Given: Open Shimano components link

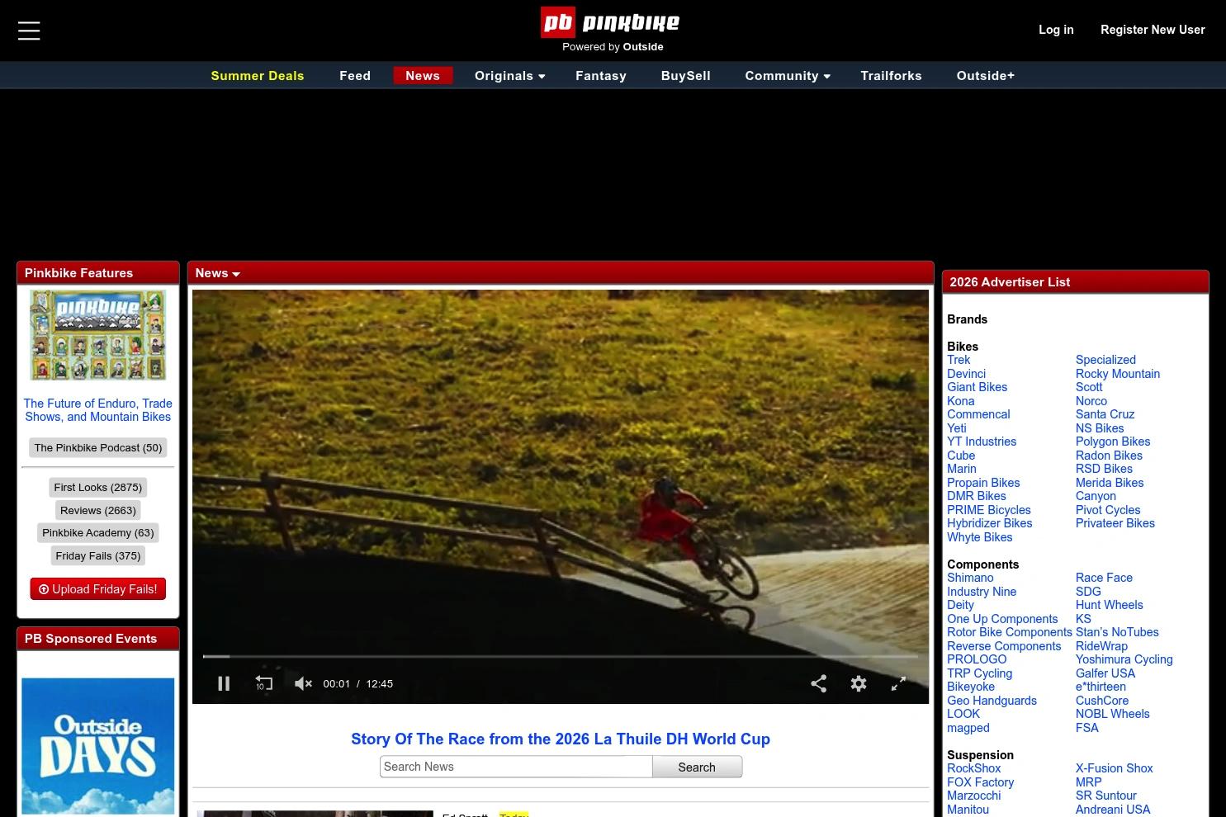Looking at the screenshot, I should pos(970,578).
